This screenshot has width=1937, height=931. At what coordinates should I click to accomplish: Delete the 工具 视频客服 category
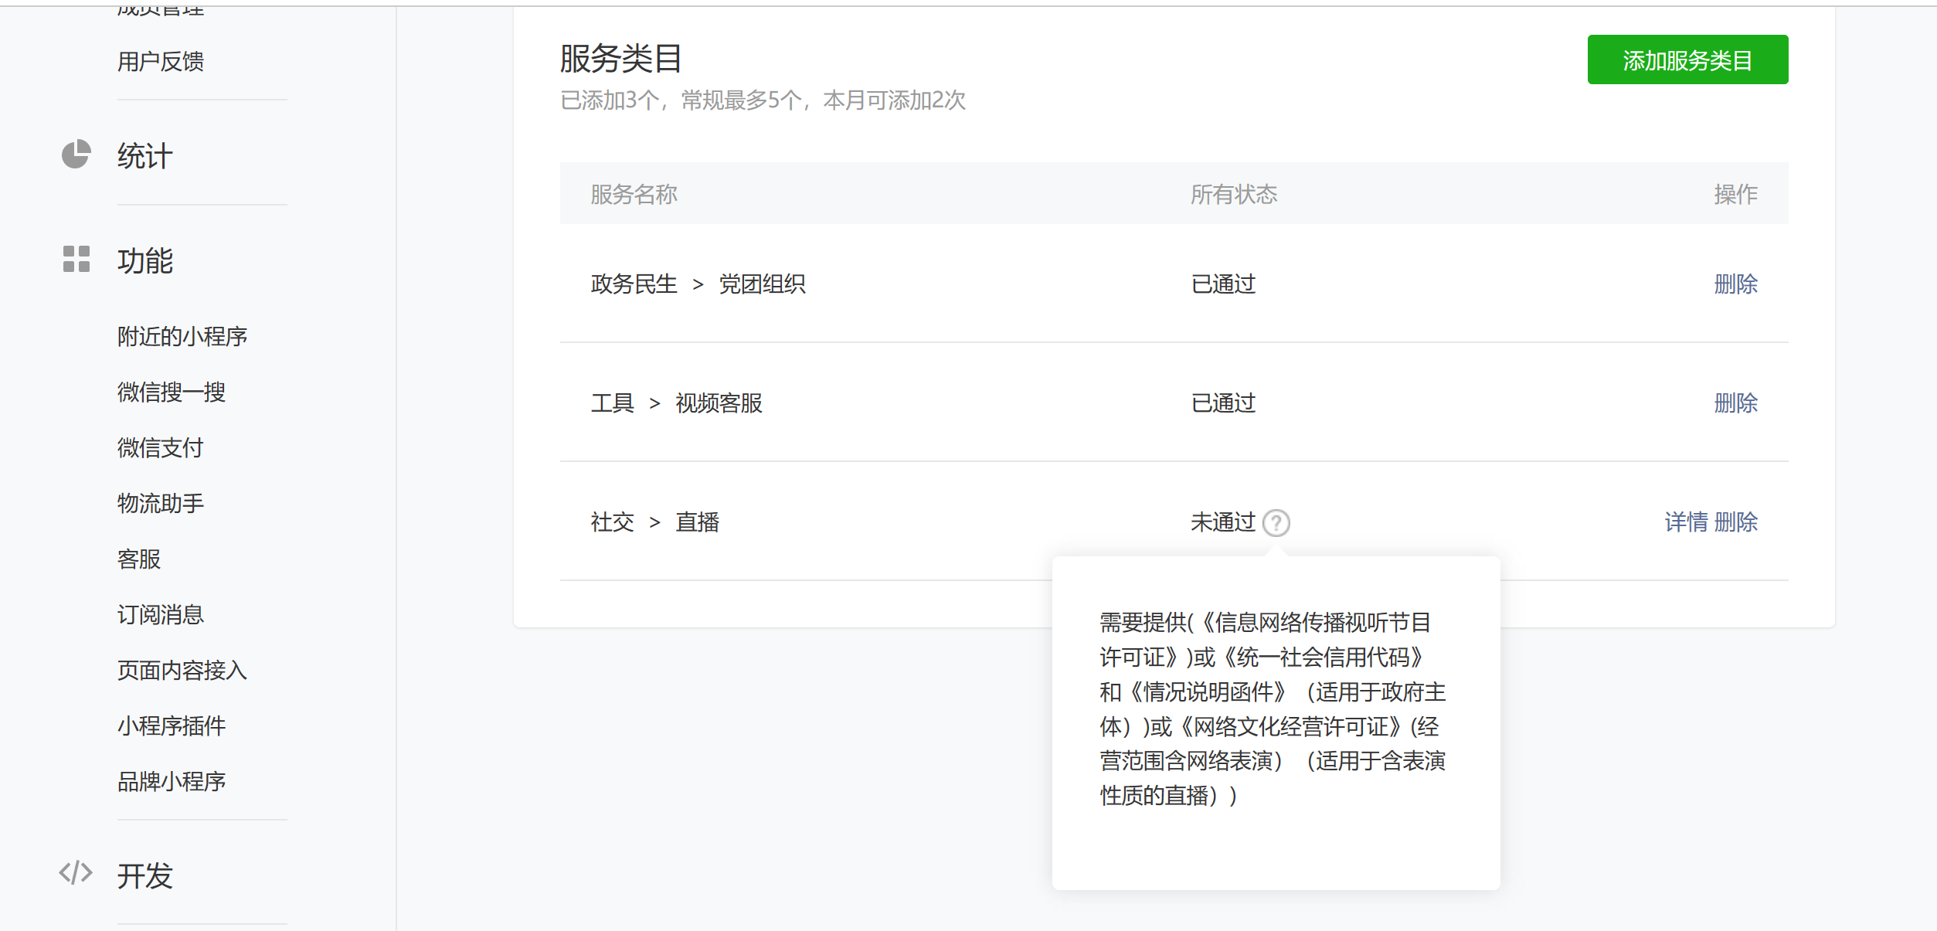point(1735,403)
